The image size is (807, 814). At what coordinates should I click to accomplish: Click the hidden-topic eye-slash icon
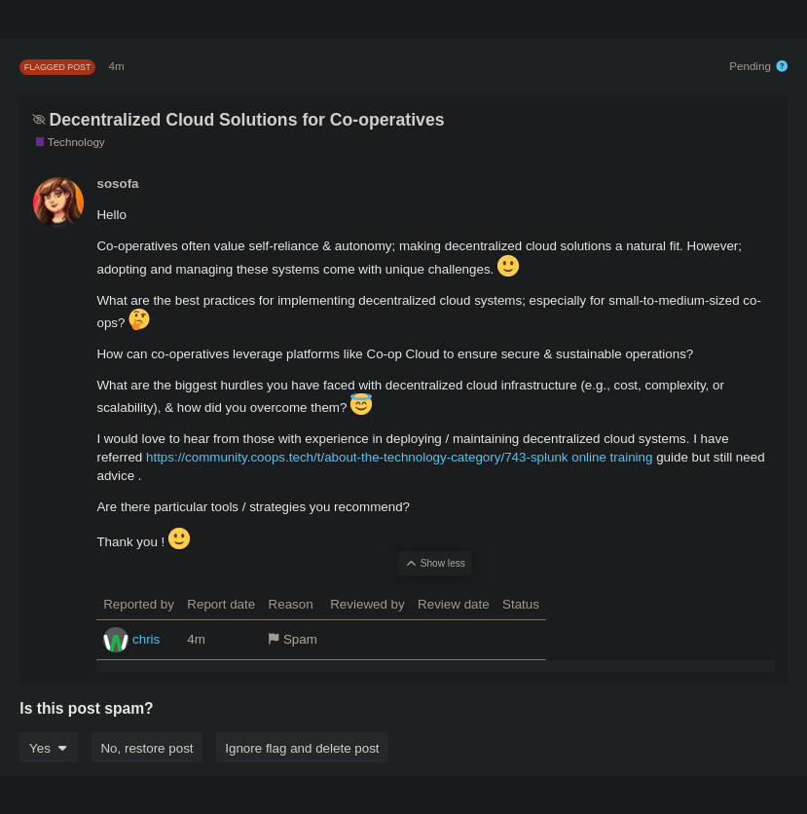click(x=39, y=120)
